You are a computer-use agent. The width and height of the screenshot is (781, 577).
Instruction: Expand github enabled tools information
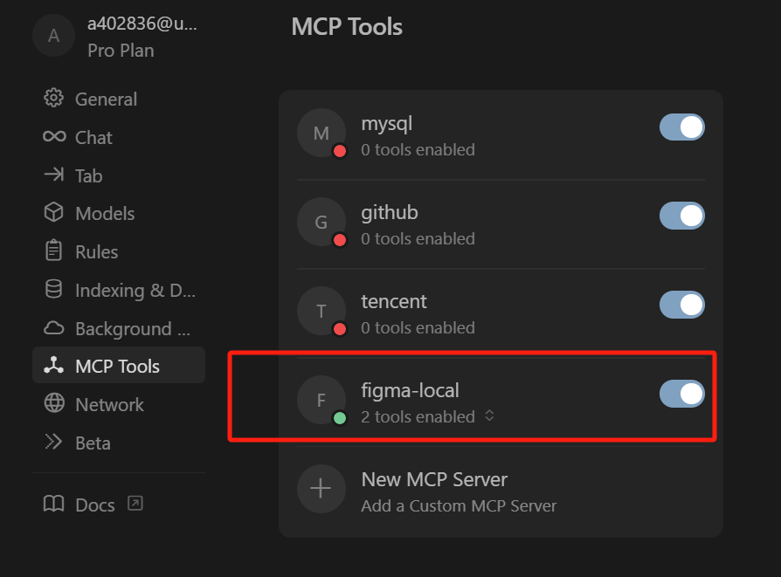click(x=417, y=238)
